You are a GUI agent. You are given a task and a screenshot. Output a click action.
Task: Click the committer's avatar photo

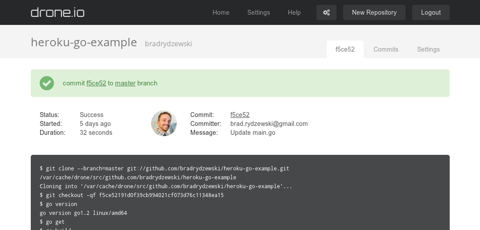coord(164,123)
